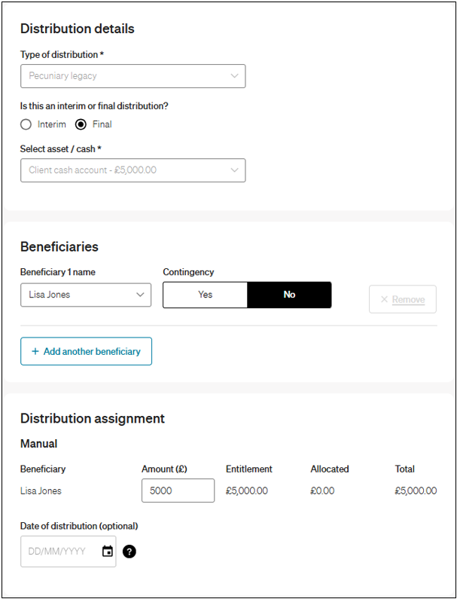Click the Amount (£) input field
Screen dimensions: 457x599
178,491
